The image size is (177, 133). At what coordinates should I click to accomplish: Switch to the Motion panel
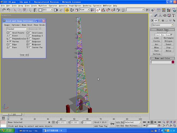click(x=165, y=16)
